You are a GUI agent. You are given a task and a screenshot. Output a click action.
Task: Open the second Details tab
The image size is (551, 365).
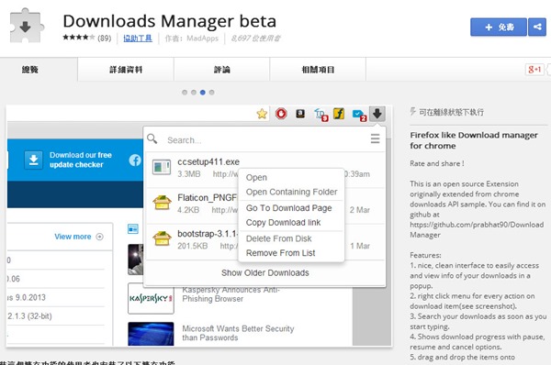pyautogui.click(x=126, y=70)
